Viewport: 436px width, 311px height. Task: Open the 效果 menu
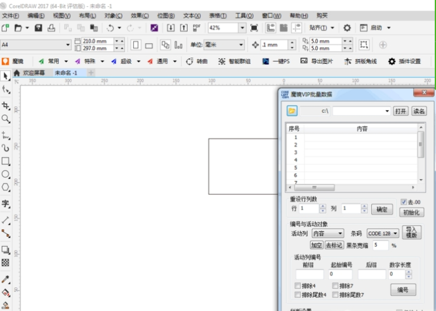[140, 15]
